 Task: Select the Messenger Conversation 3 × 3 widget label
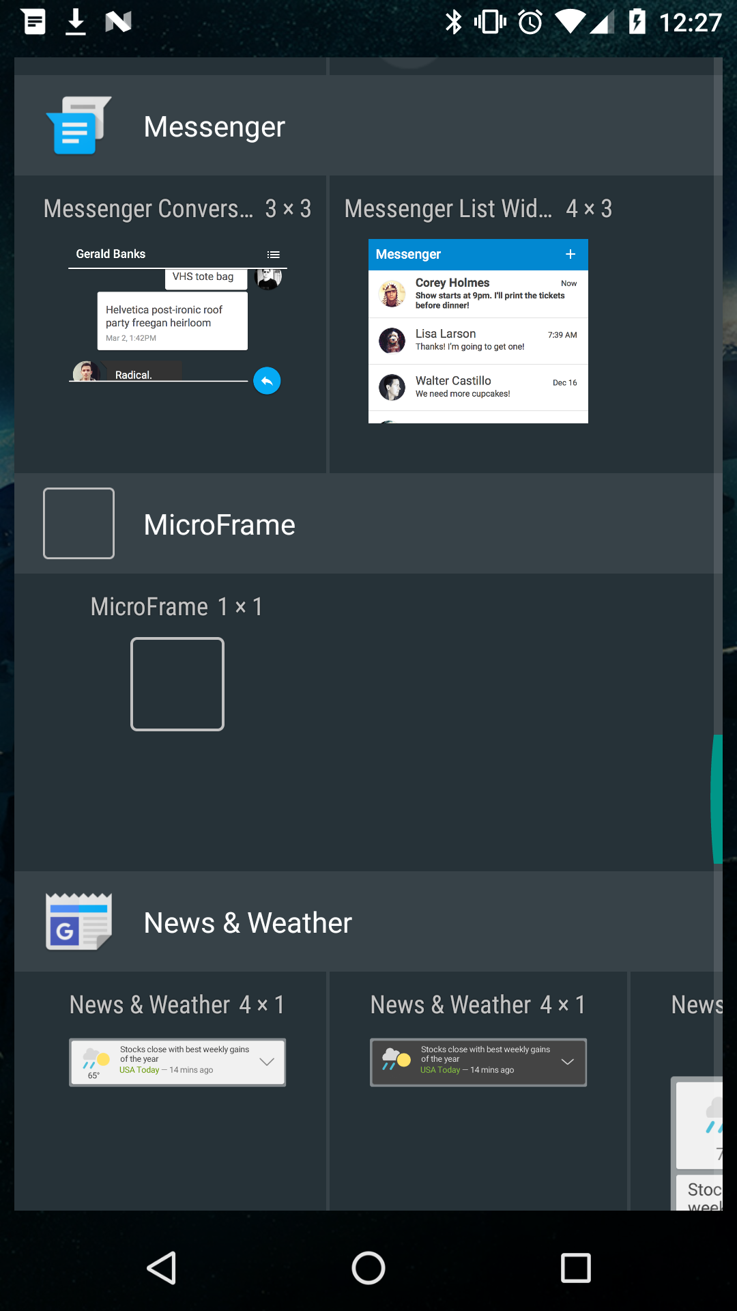(x=177, y=208)
